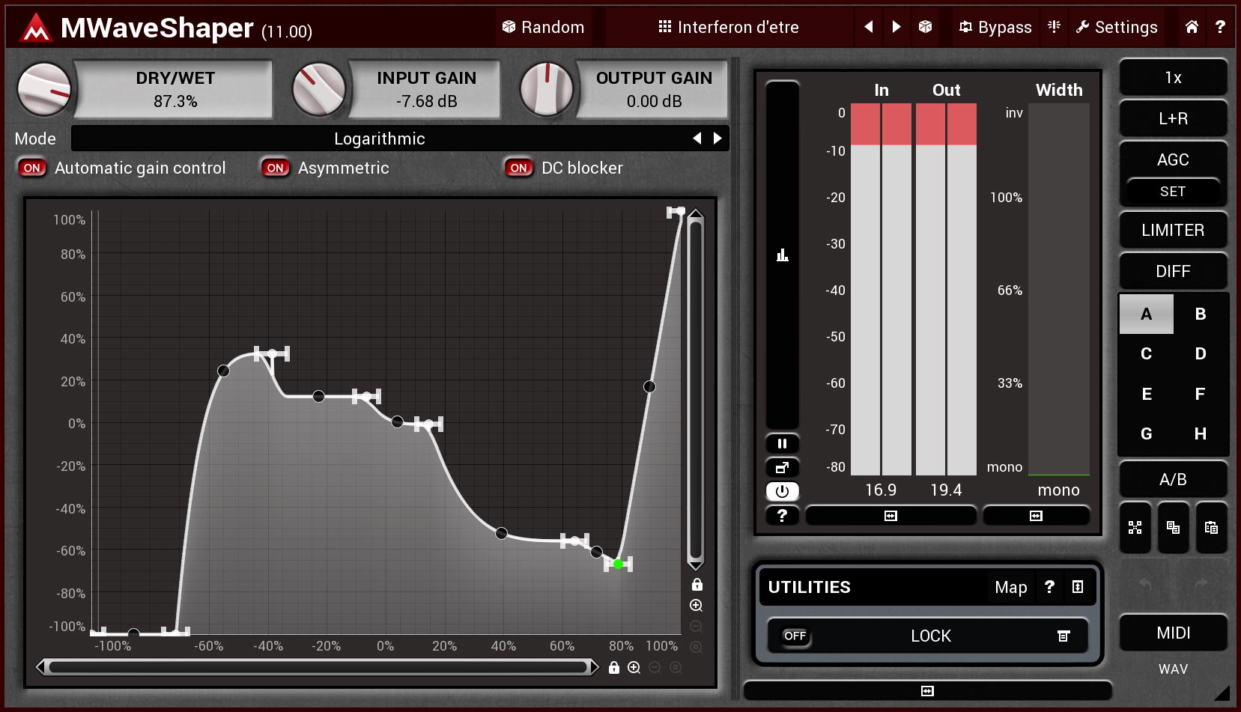The width and height of the screenshot is (1241, 712).
Task: Go to next preset arrow
Action: (x=896, y=27)
